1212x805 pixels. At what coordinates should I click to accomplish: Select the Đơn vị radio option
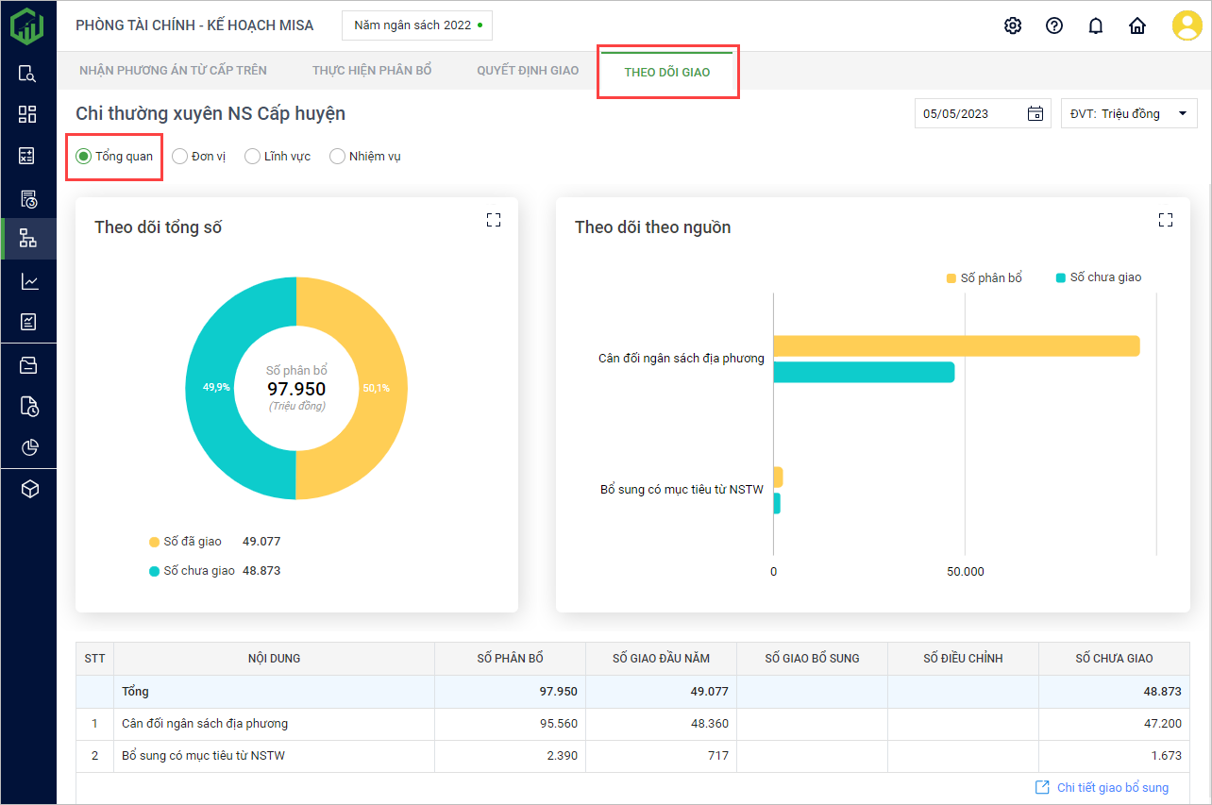[x=180, y=157]
